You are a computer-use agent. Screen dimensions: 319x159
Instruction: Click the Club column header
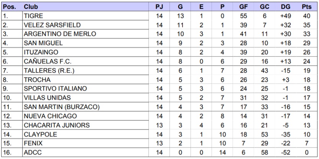pyautogui.click(x=30, y=7)
